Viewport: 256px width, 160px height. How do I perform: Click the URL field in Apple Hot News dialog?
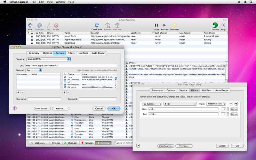pos(71,66)
